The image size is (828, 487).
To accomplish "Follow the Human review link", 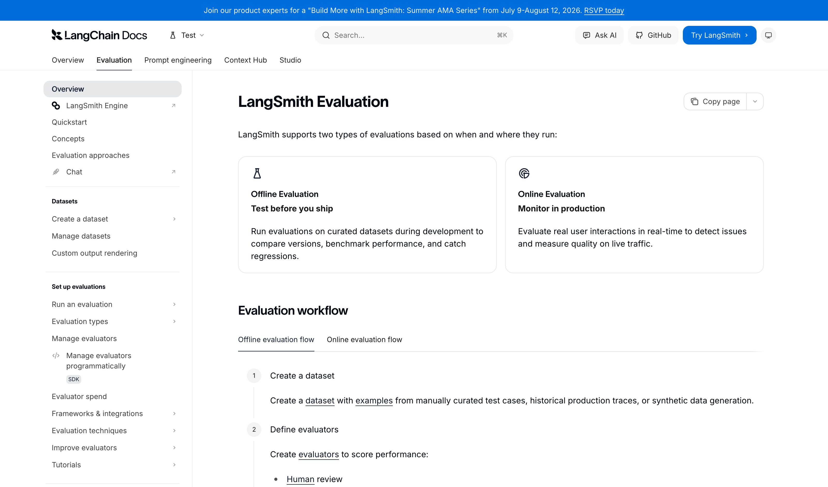I will [300, 479].
